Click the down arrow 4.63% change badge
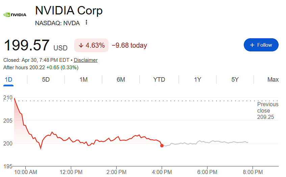The width and height of the screenshot is (286, 177). 91,45
